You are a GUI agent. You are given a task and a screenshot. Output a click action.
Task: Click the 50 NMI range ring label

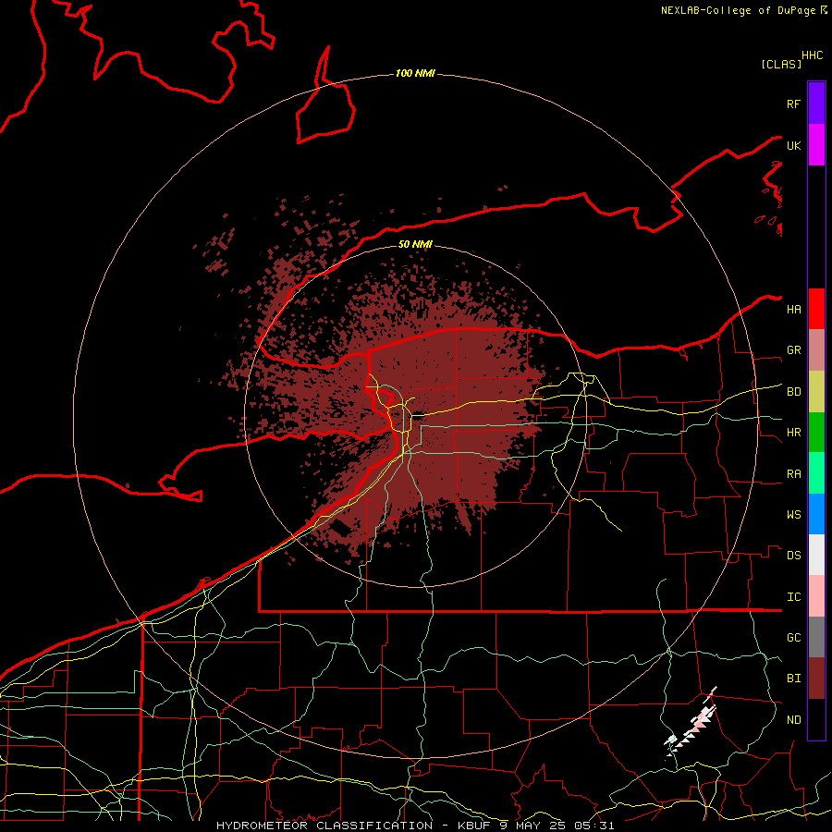pyautogui.click(x=415, y=244)
